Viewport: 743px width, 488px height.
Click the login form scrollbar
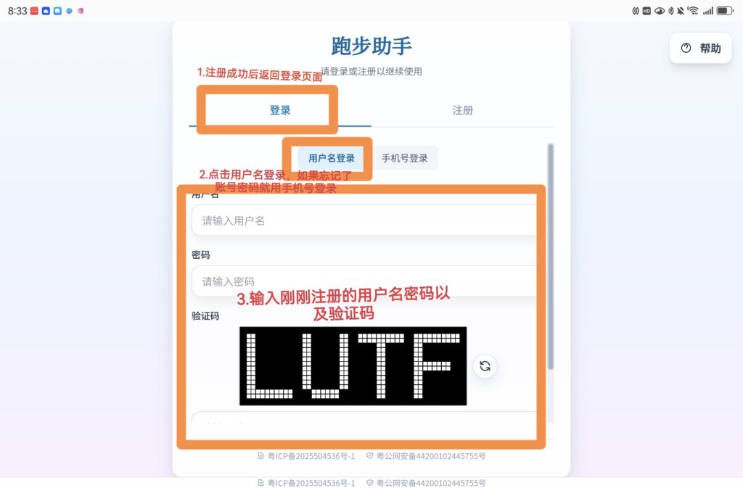[x=551, y=256]
